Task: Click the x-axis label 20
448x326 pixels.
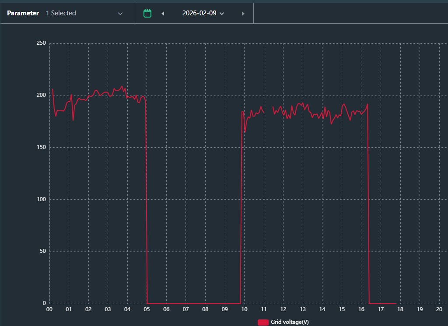Action: click(x=439, y=309)
